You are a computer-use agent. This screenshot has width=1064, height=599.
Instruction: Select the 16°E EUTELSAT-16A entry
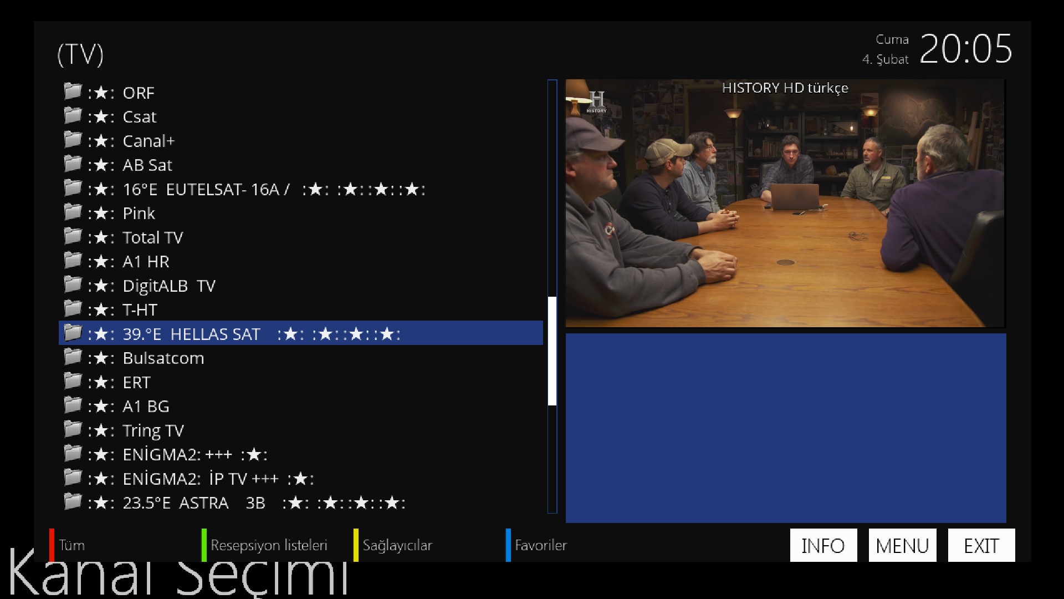click(301, 189)
